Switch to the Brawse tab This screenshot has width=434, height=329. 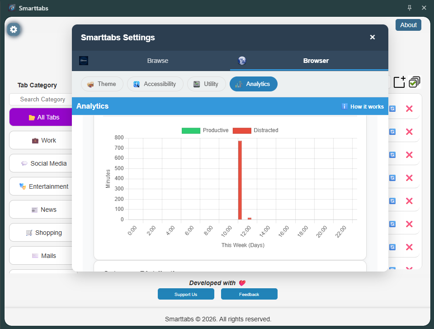(157, 60)
